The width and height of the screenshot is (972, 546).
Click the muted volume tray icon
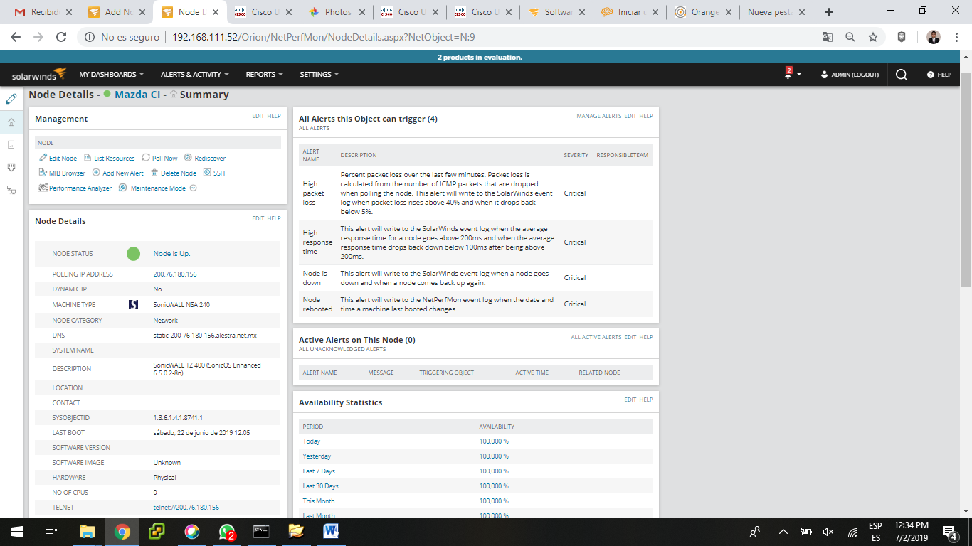[x=828, y=532]
